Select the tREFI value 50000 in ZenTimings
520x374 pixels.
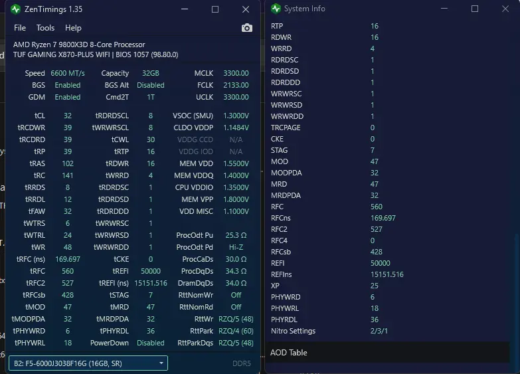(151, 271)
